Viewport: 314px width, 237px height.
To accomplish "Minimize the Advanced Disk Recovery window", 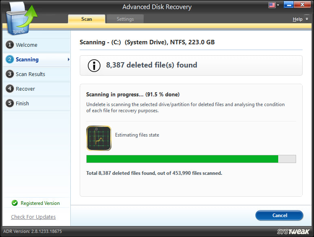I will pos(288,4).
